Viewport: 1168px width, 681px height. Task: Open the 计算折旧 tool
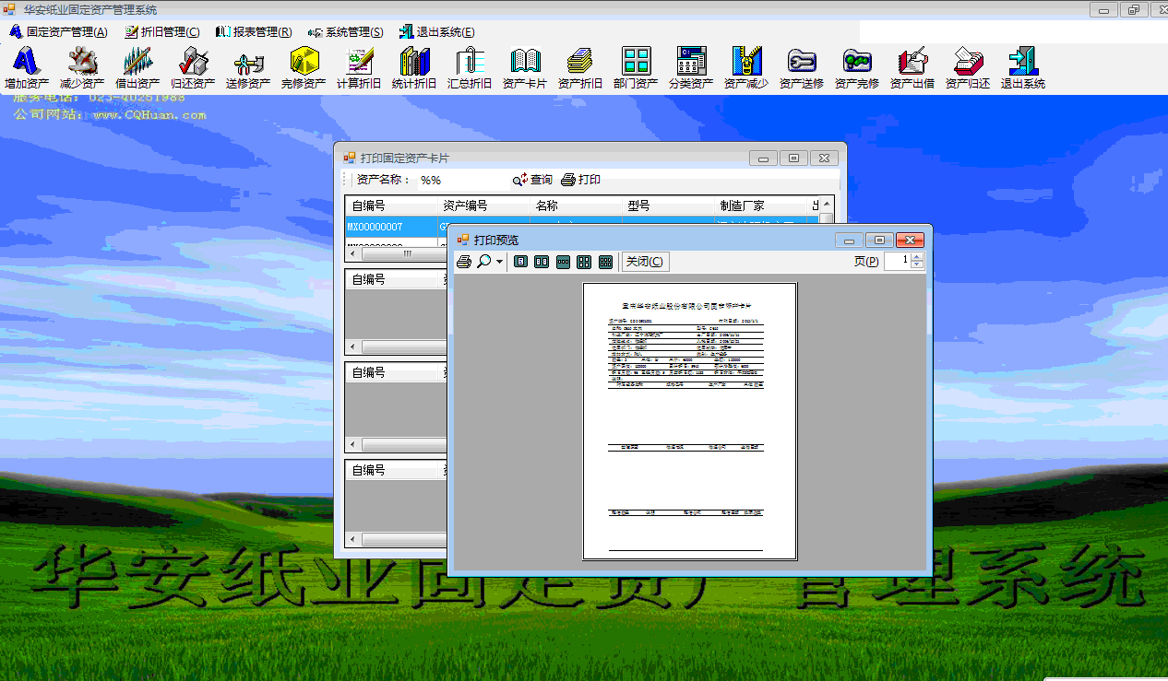359,68
